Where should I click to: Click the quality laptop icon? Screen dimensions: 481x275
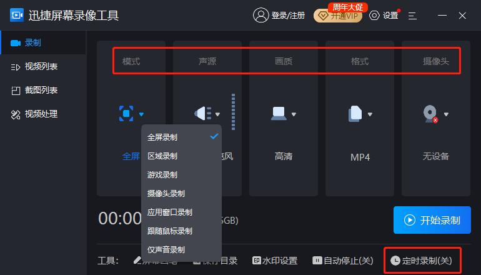[279, 113]
